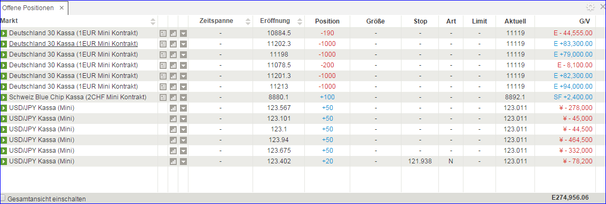Click the green trade arrow for the Deutschland 30 row opened at 11198
Screen dimensions: 606x204
click(x=4, y=54)
